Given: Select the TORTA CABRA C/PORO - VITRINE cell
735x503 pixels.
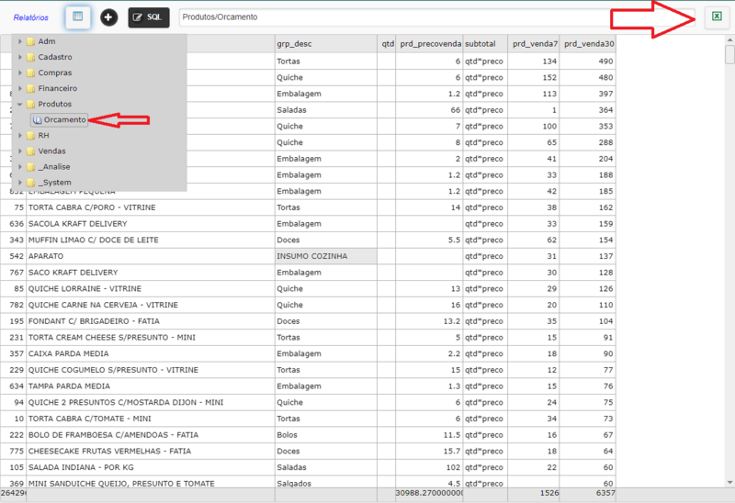Looking at the screenshot, I should (x=151, y=207).
